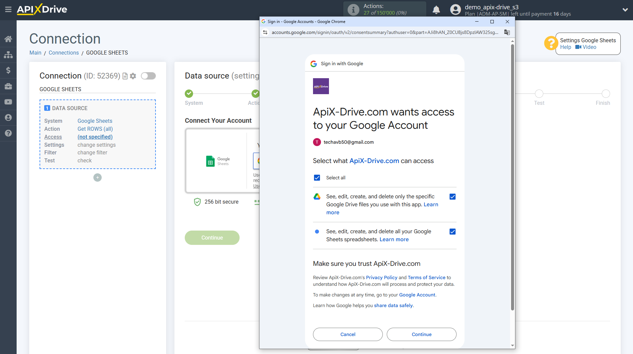Open the connections sitemap sidebar icon
Image resolution: width=633 pixels, height=354 pixels.
[8, 55]
